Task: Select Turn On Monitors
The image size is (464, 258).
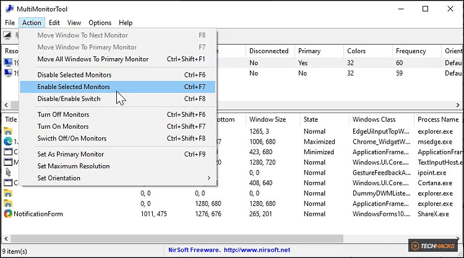Action: 118,126
